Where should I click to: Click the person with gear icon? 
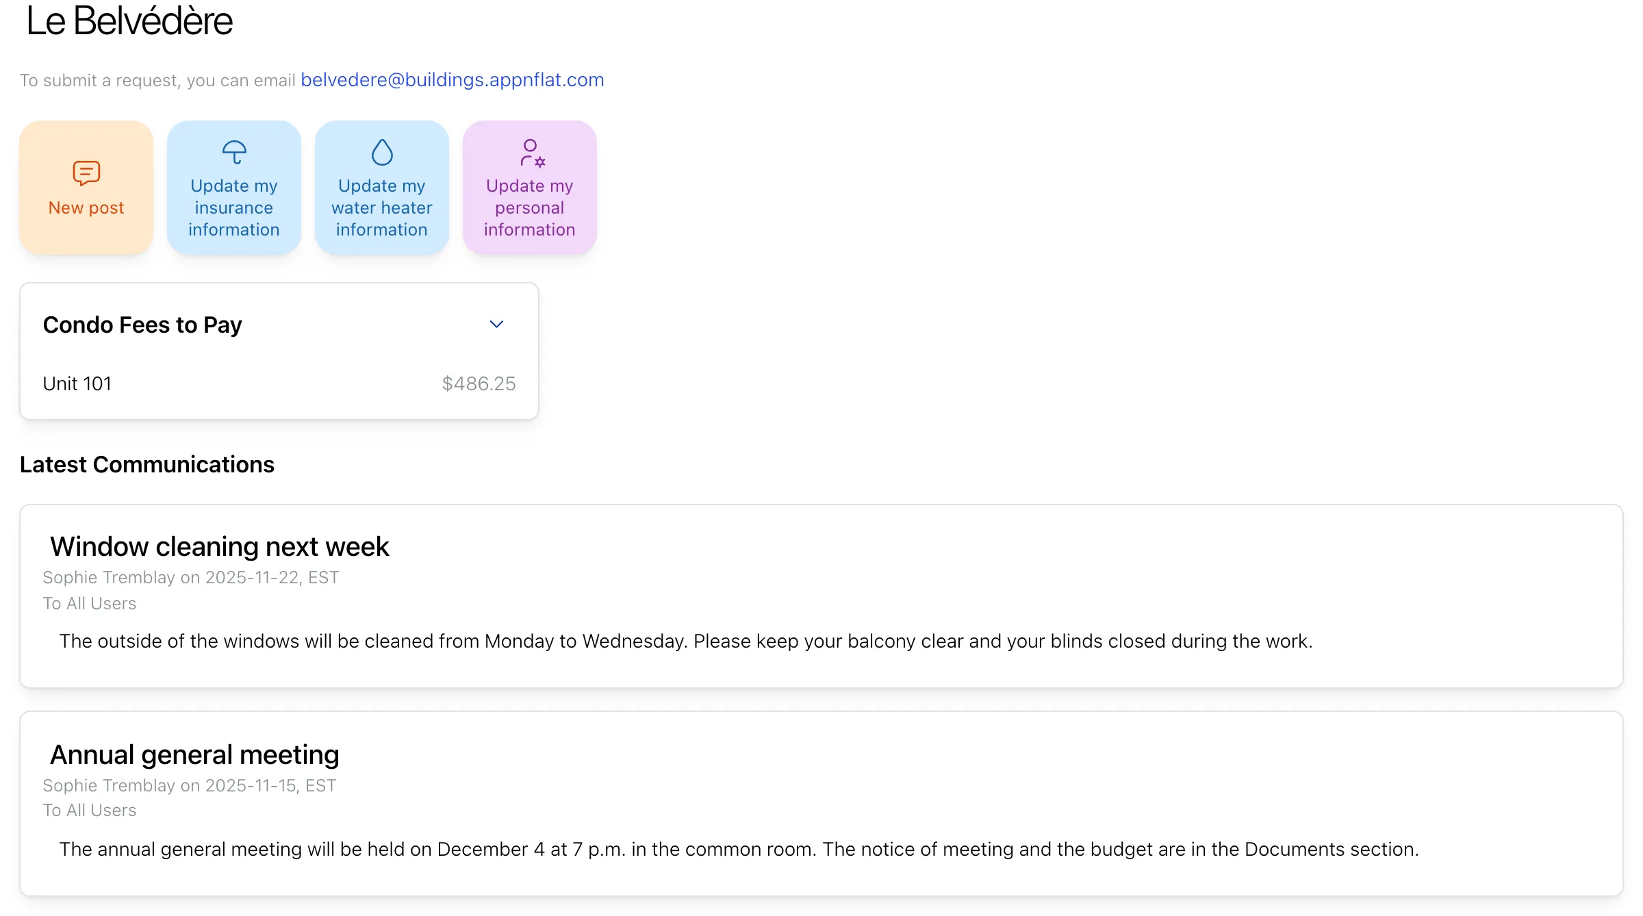click(x=531, y=153)
